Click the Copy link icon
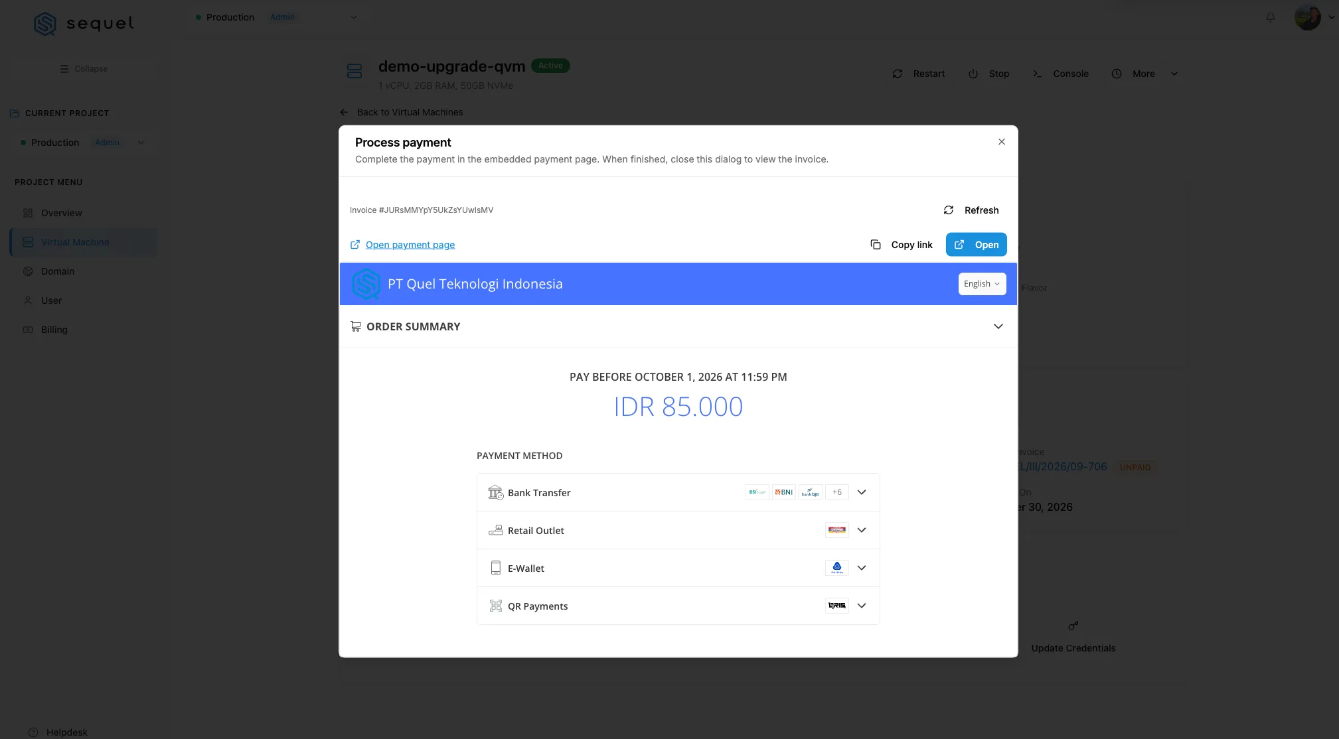 [876, 245]
